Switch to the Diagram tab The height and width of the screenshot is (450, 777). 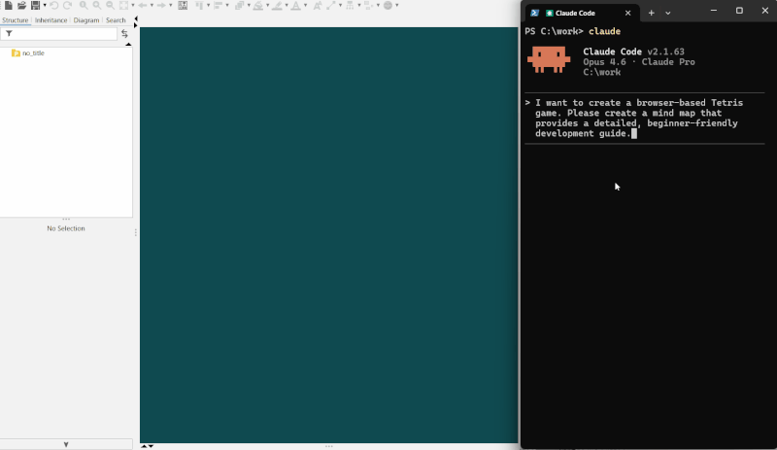point(86,19)
